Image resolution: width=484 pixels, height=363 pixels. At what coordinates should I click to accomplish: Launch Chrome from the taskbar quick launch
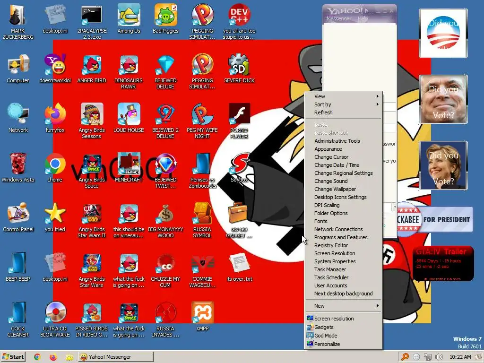37,357
